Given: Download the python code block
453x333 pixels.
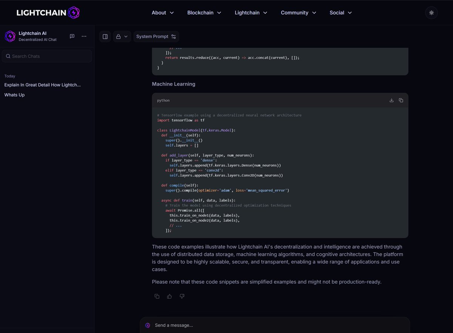Looking at the screenshot, I should pyautogui.click(x=391, y=101).
